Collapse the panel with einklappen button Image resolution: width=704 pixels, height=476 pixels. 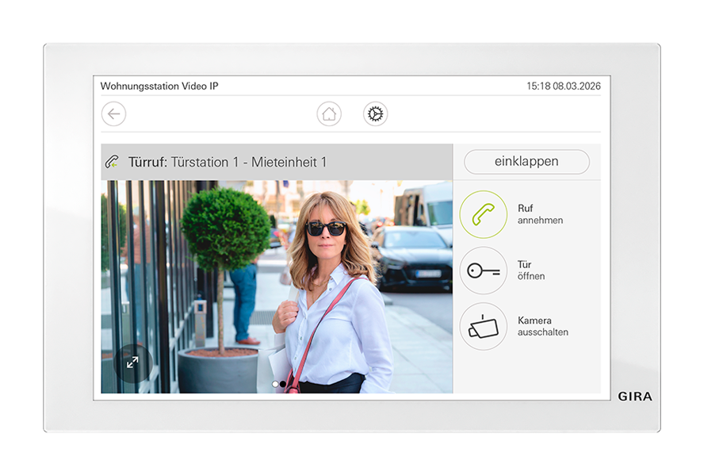point(526,162)
